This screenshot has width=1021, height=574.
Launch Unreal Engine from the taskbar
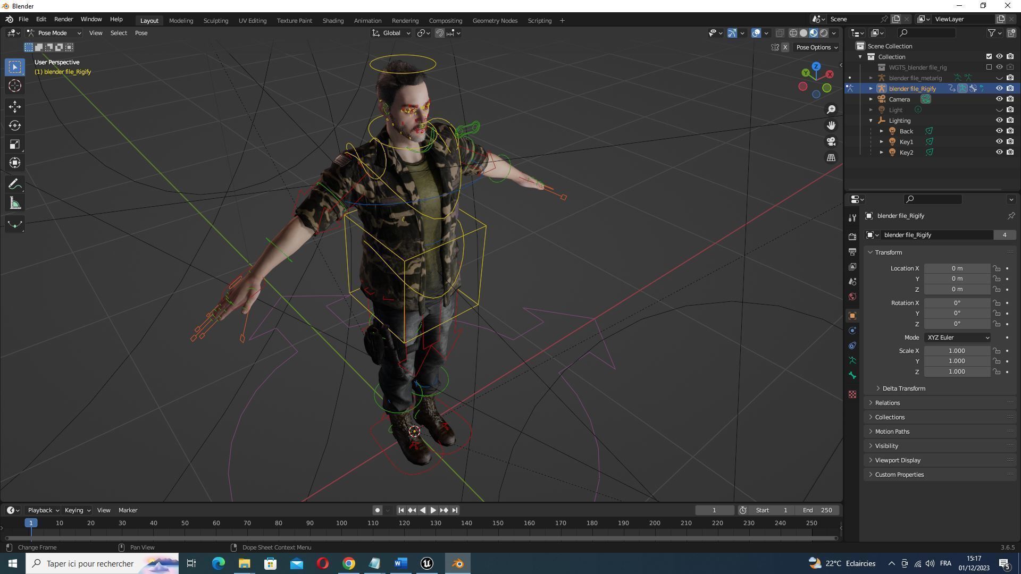(x=427, y=563)
